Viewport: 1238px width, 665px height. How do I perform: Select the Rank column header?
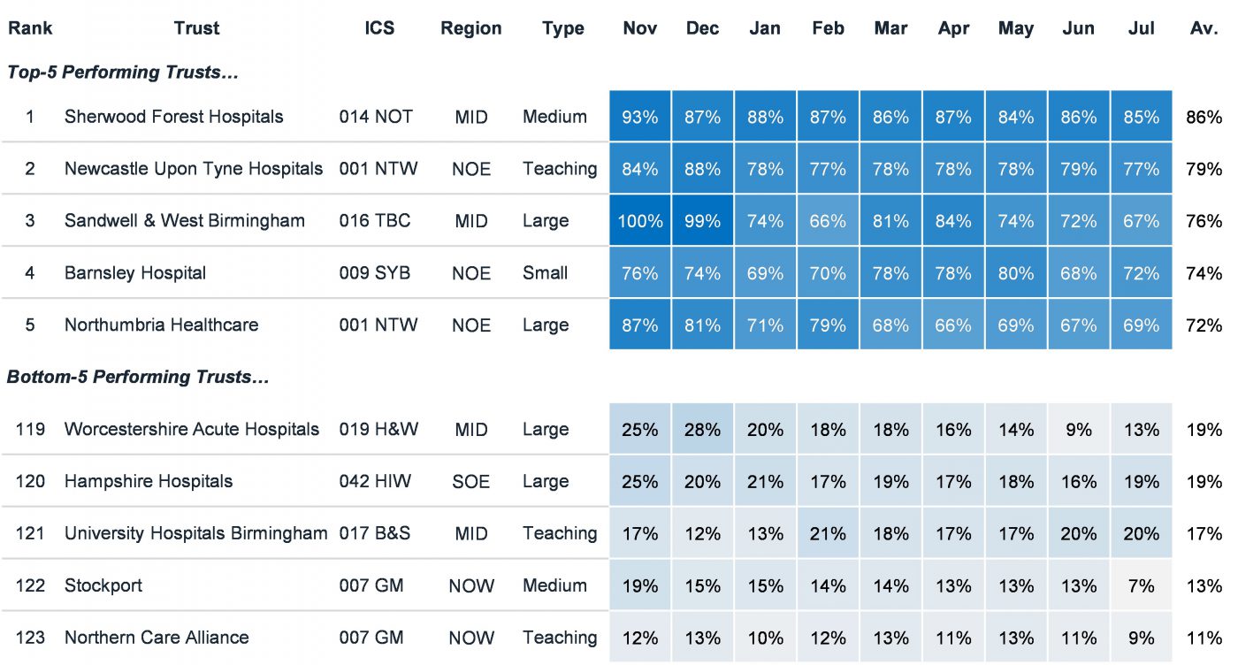point(31,28)
